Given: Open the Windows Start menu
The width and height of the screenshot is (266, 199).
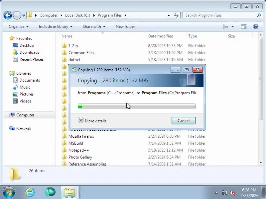Looking at the screenshot, I should [x=9, y=193].
